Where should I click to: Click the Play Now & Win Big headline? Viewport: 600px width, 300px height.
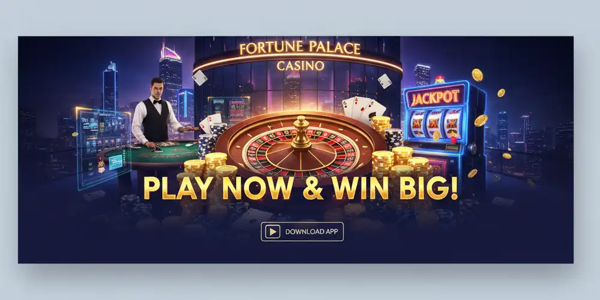click(301, 188)
